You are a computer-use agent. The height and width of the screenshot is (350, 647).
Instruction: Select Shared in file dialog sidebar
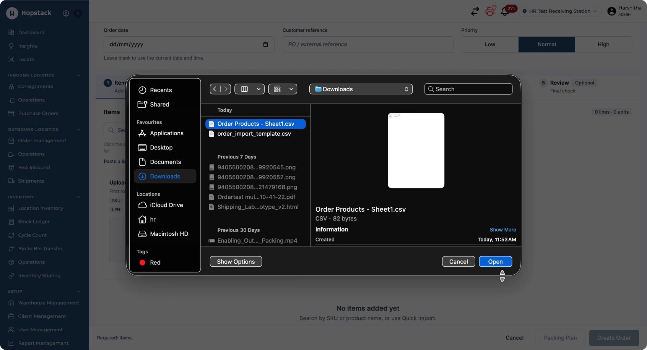(x=159, y=104)
